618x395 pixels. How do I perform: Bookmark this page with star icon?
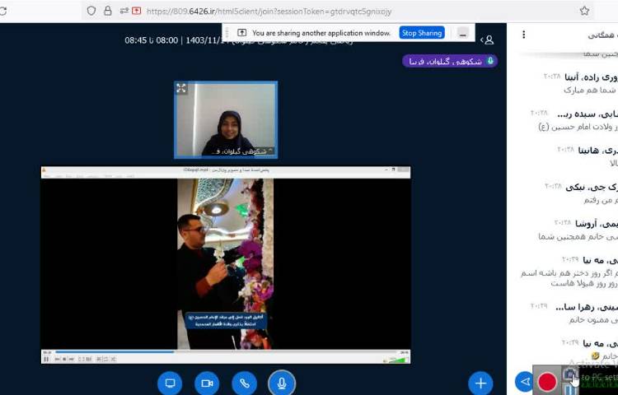click(584, 11)
